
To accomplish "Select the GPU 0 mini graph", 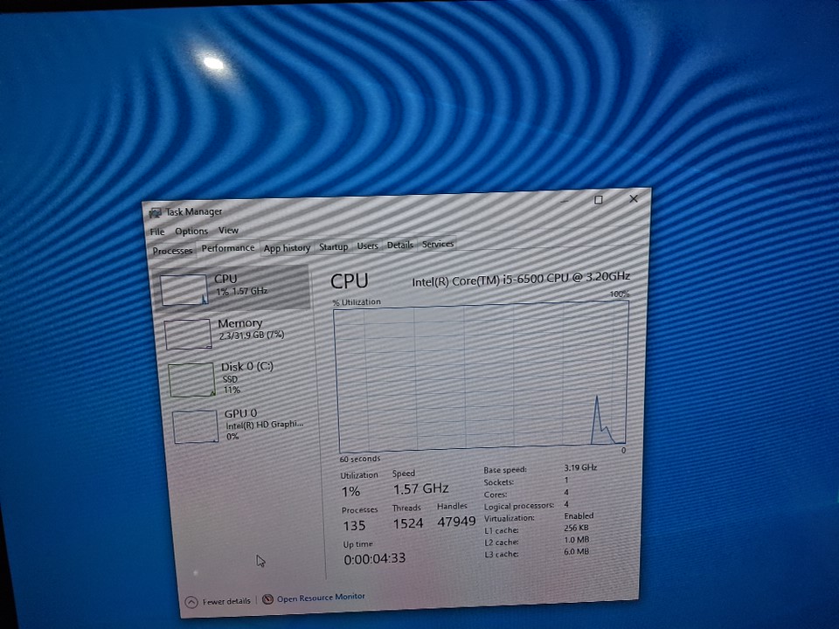I will 195,426.
